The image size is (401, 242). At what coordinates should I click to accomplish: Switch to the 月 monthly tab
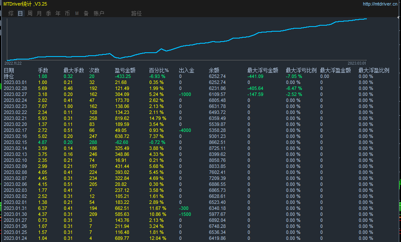[39, 13]
